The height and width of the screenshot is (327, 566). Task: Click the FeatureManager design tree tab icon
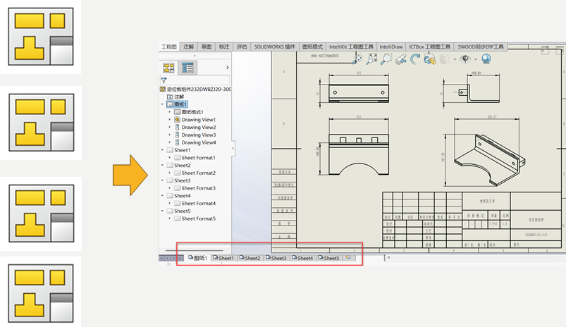pos(169,68)
